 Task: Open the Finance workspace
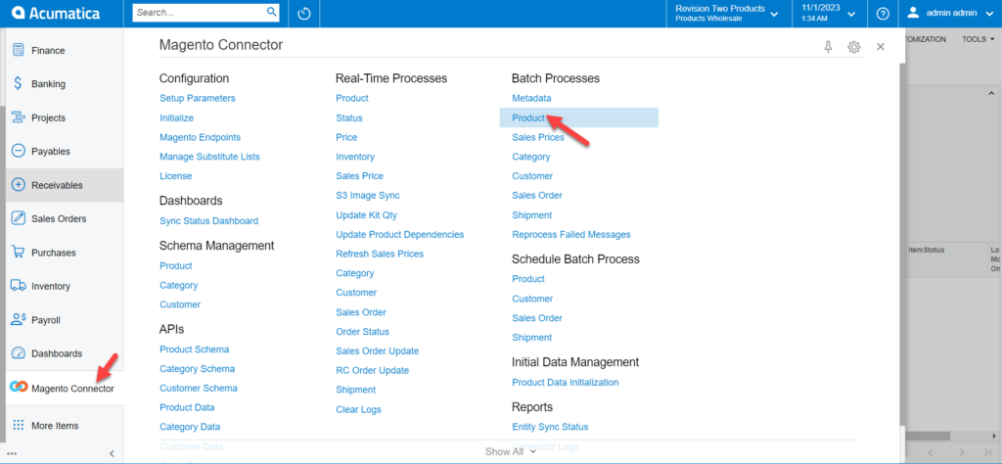[x=65, y=51]
